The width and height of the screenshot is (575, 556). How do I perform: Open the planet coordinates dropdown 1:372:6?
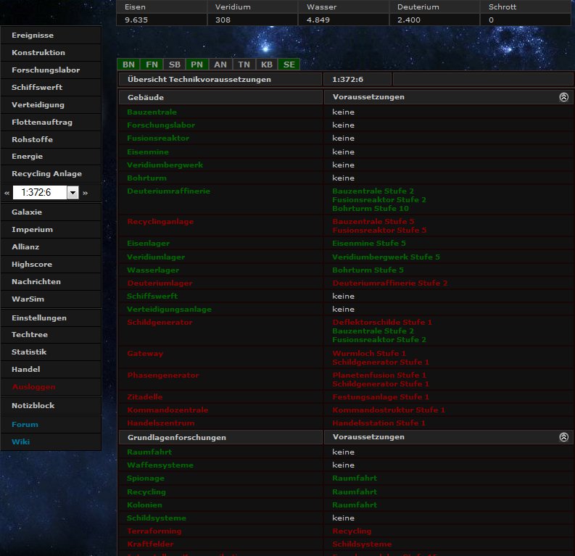pos(46,192)
